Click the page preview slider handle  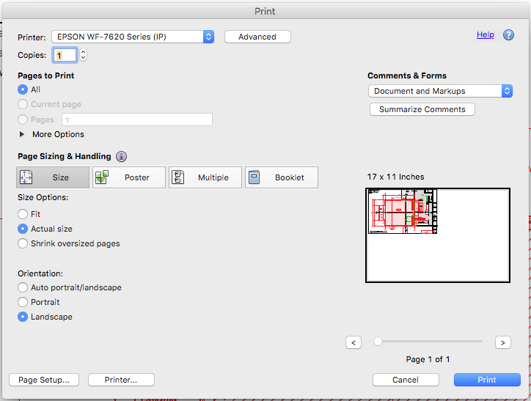click(x=378, y=342)
